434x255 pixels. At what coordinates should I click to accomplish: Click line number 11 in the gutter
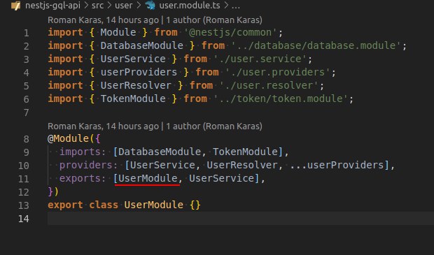coord(24,179)
